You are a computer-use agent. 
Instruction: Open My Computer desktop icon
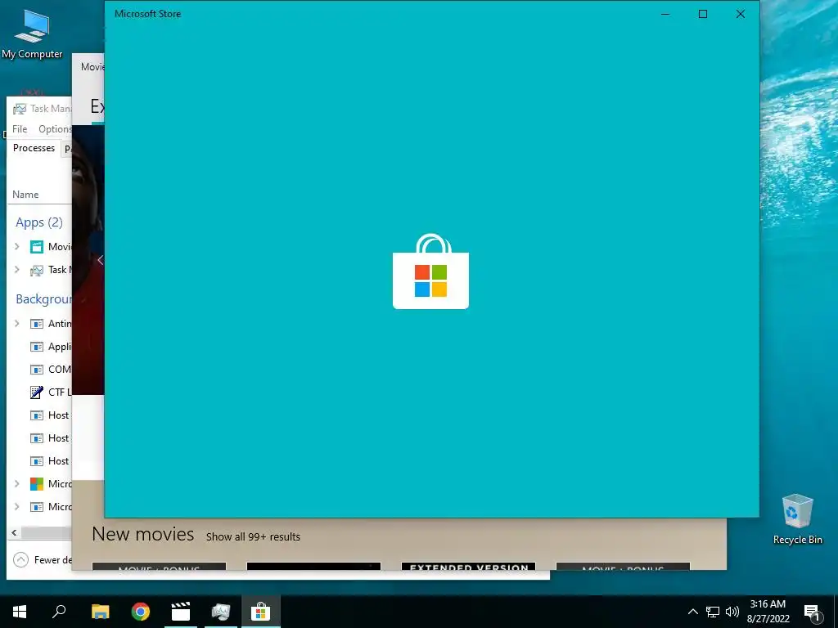[x=32, y=34]
